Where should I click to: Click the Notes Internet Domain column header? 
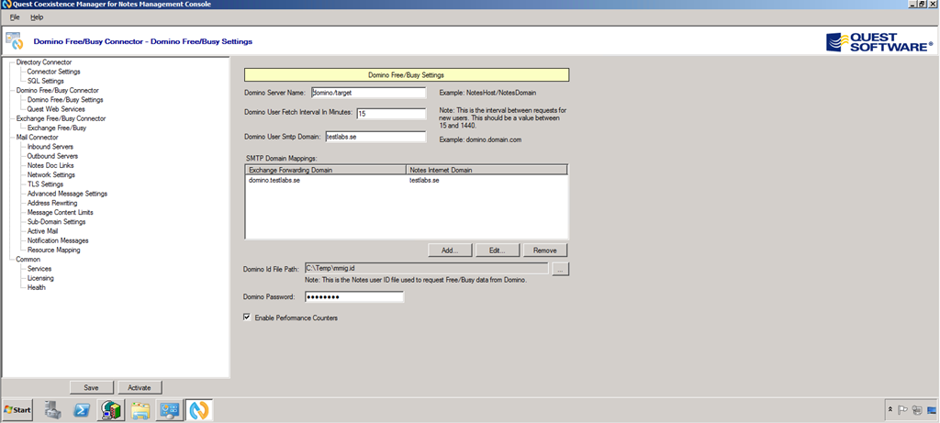click(487, 170)
